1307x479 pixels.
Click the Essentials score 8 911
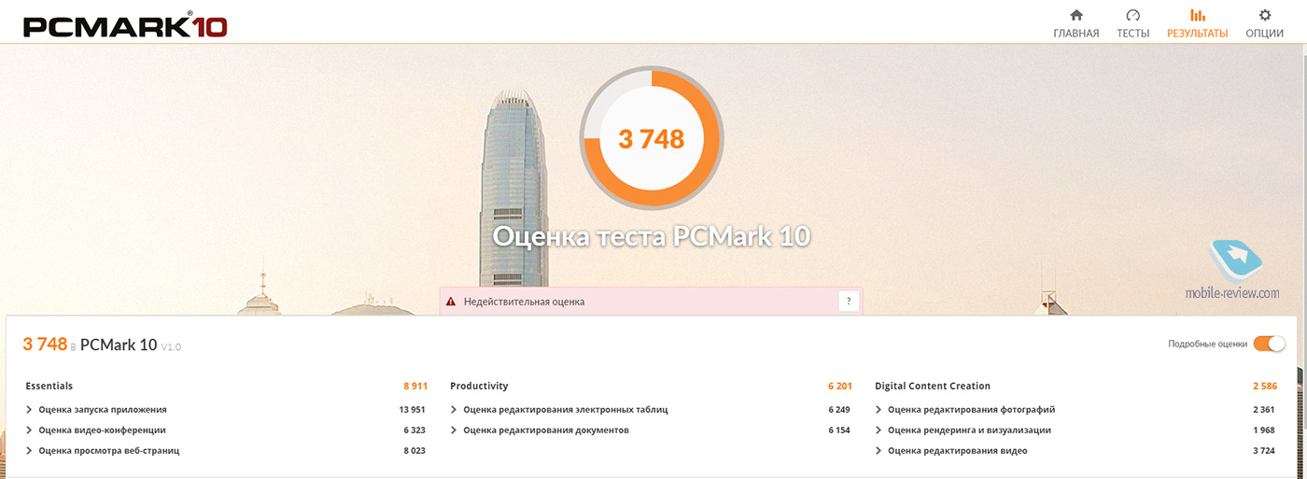(x=415, y=386)
